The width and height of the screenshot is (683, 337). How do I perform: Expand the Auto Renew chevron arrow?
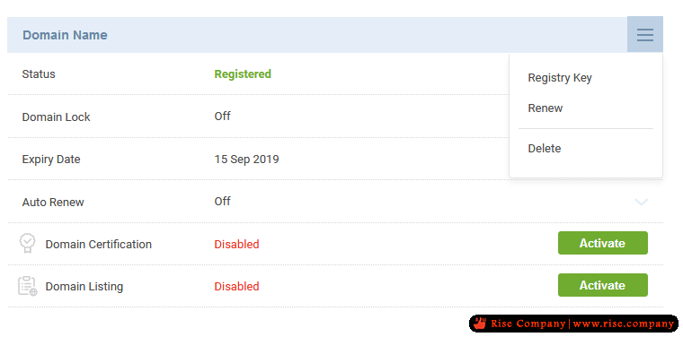tap(641, 202)
